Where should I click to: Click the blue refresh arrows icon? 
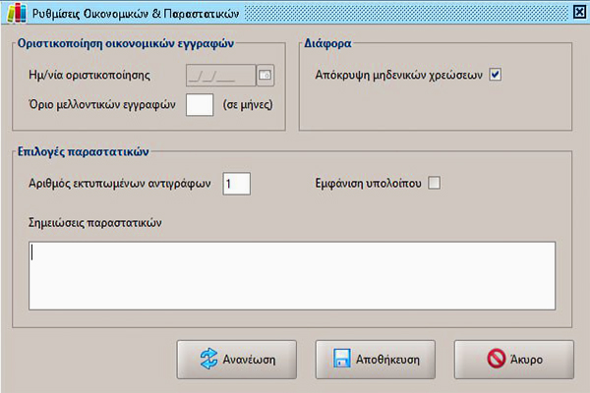[x=207, y=360]
